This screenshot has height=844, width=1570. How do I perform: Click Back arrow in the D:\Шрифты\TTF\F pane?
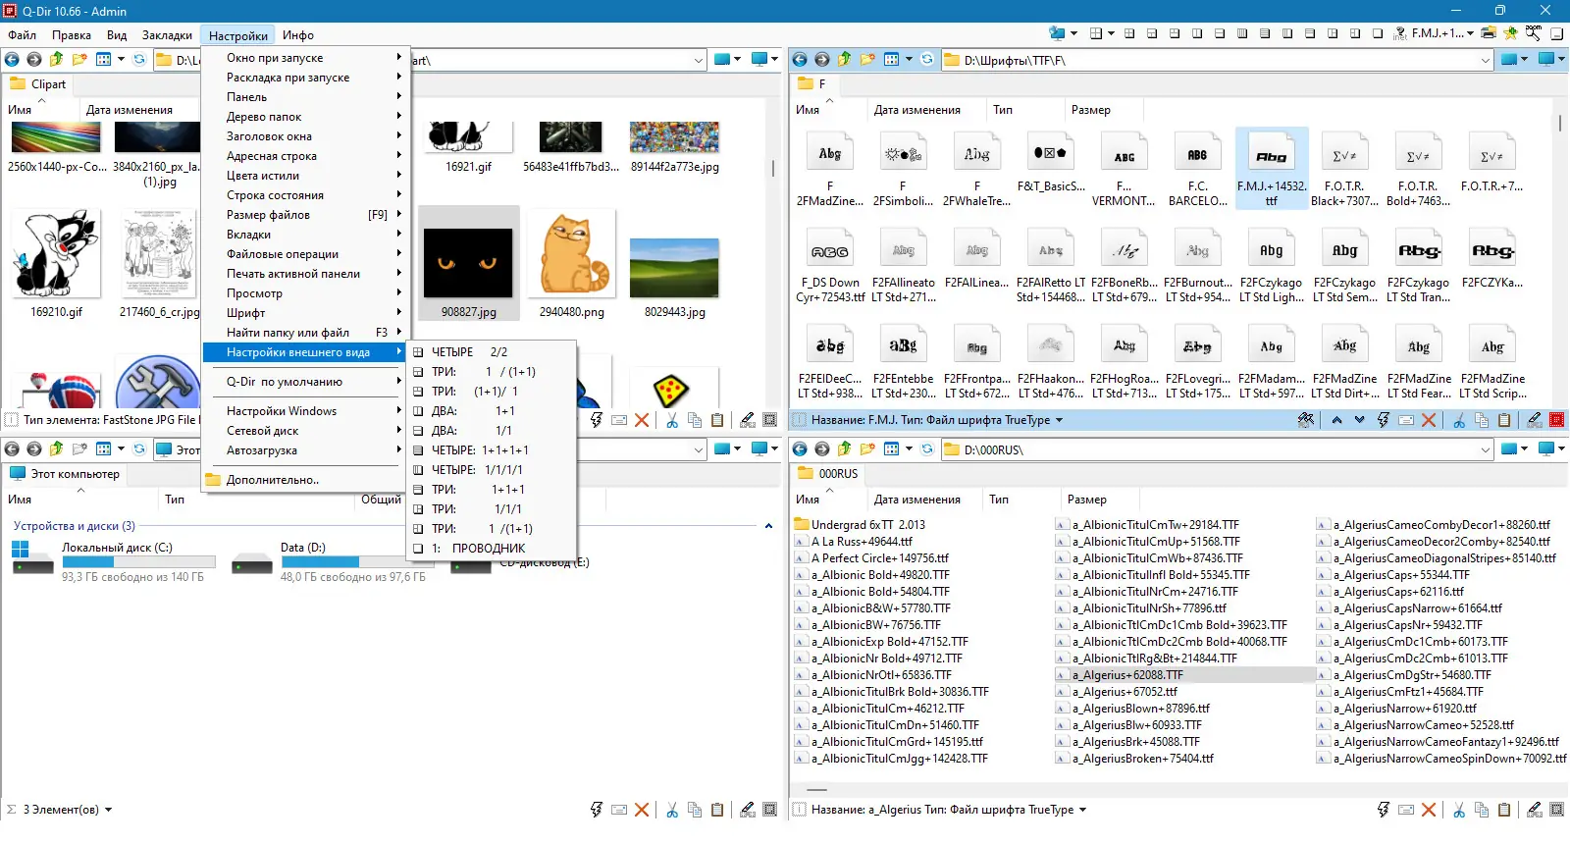[800, 60]
